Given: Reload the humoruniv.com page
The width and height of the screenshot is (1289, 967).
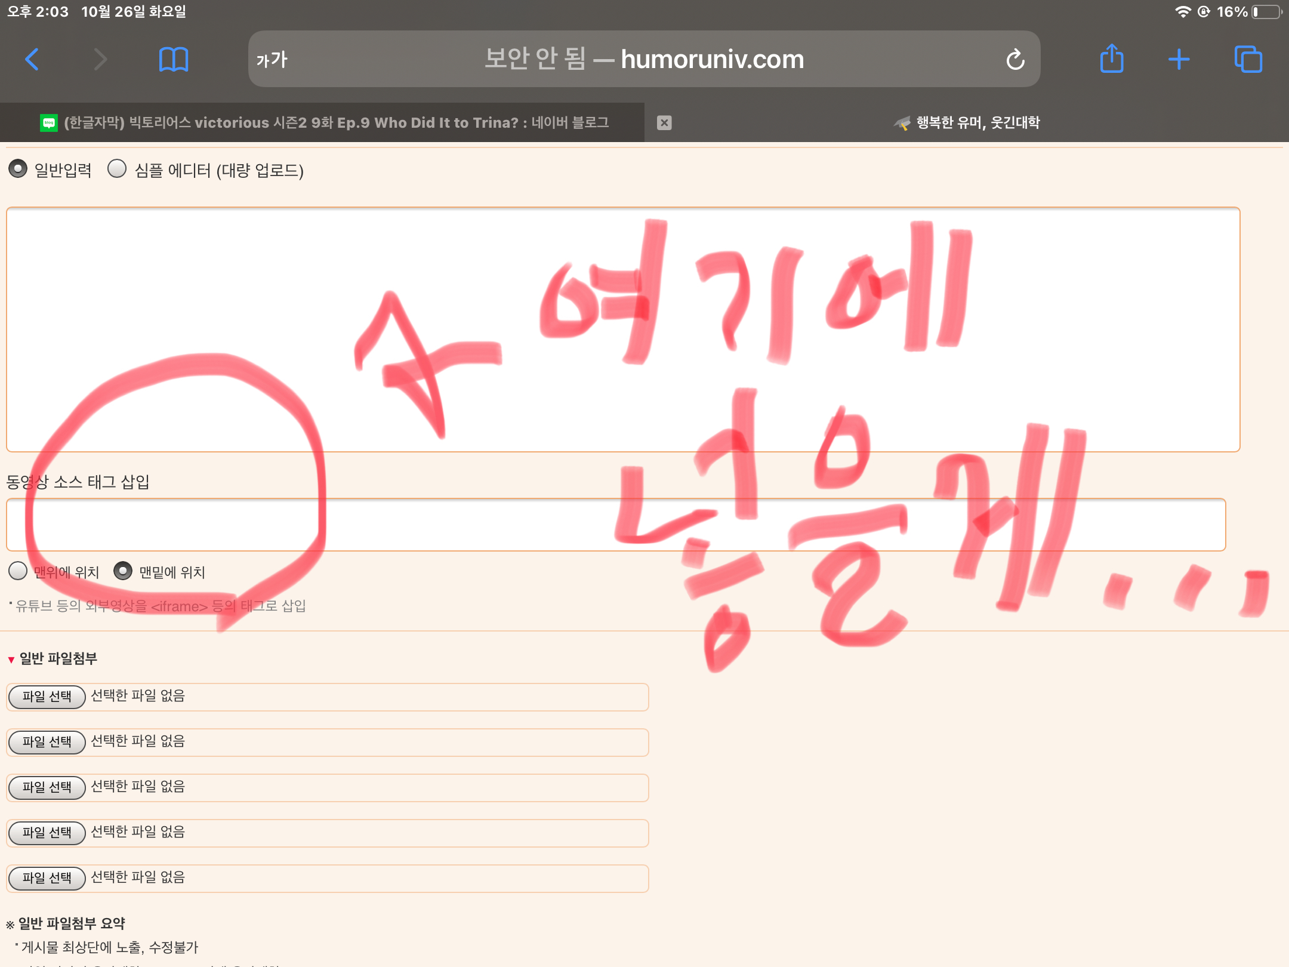Looking at the screenshot, I should (x=1016, y=59).
